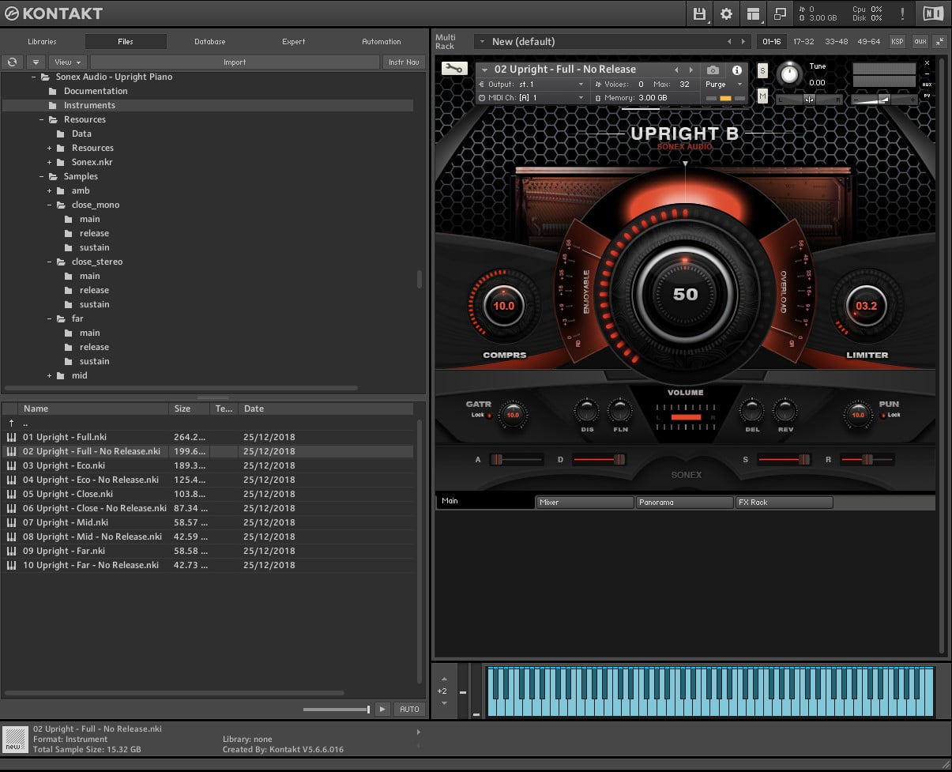Open the Panorama tab
This screenshot has height=772, width=952.
click(x=684, y=502)
